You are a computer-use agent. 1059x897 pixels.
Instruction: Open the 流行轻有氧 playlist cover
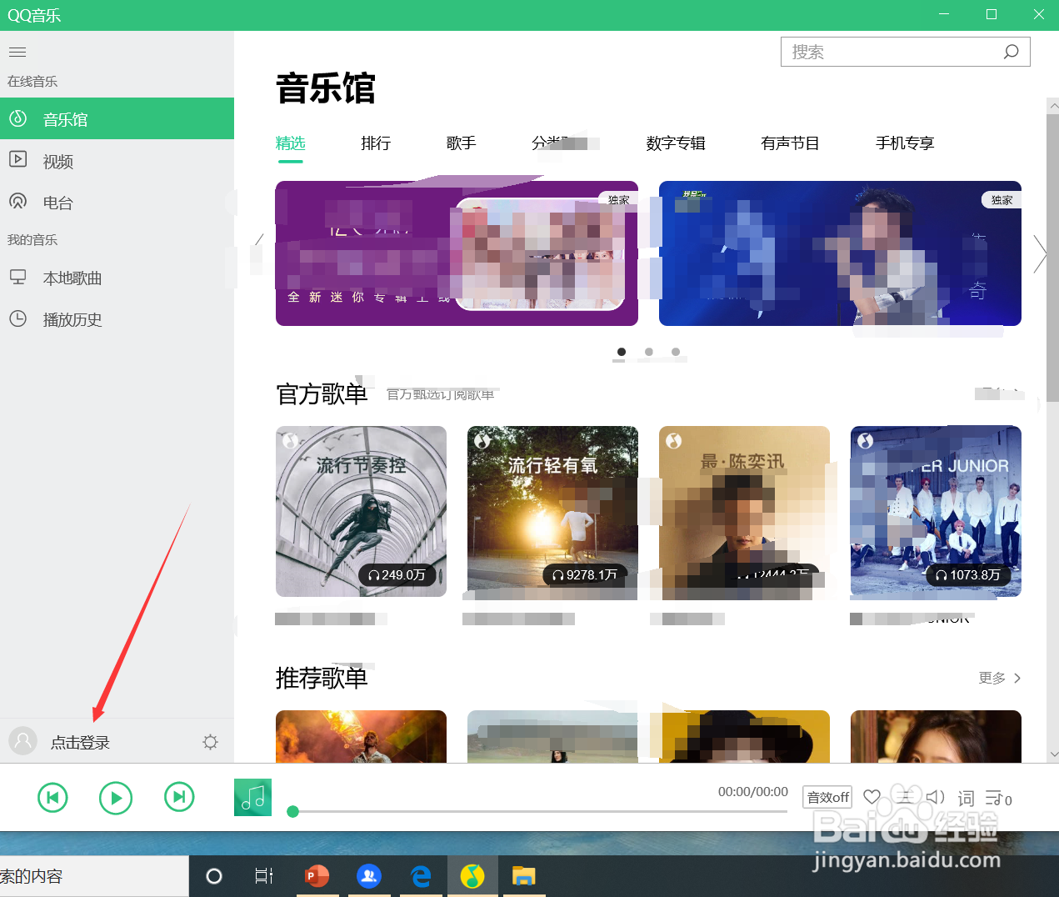pyautogui.click(x=552, y=511)
